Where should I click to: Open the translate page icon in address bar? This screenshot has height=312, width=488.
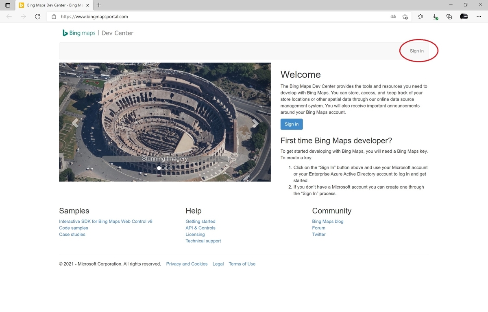[393, 17]
